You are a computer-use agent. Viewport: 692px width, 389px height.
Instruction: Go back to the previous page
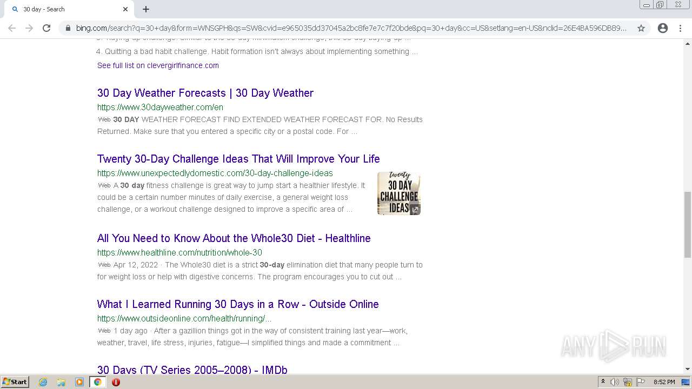pos(12,28)
